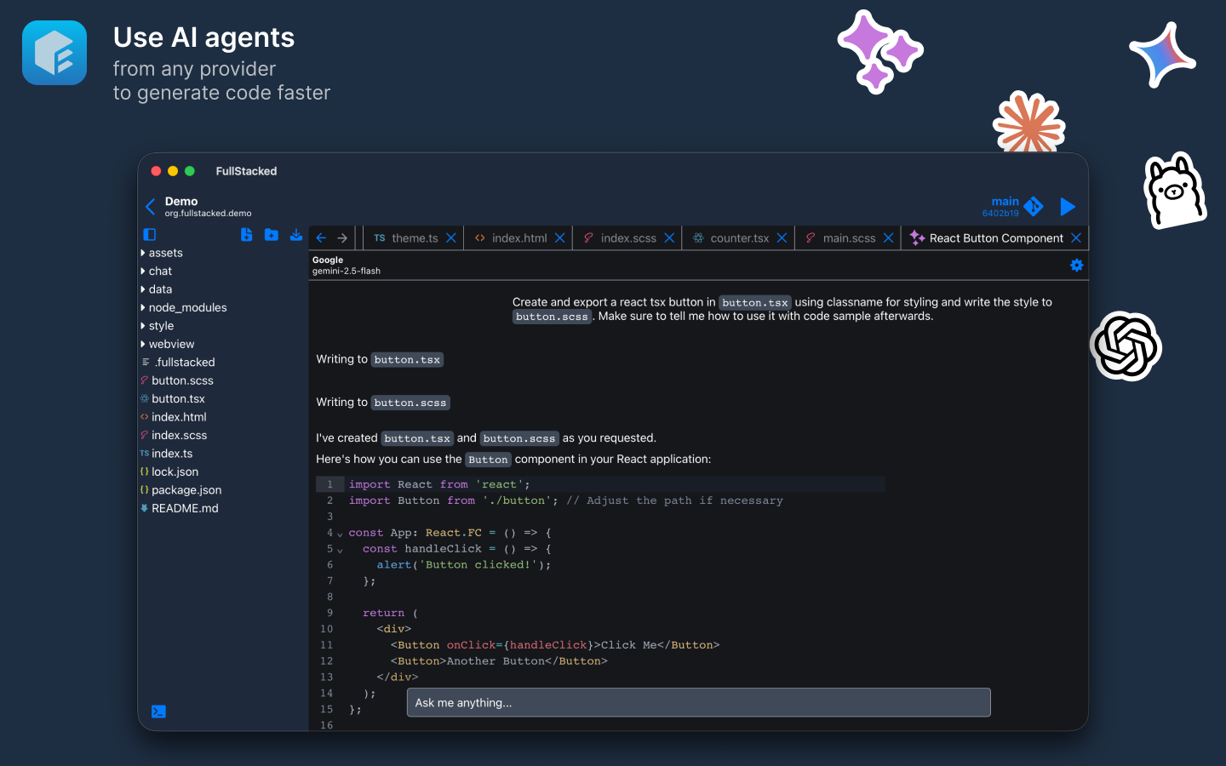Open the terminal panel
The width and height of the screenshot is (1226, 766).
click(158, 712)
